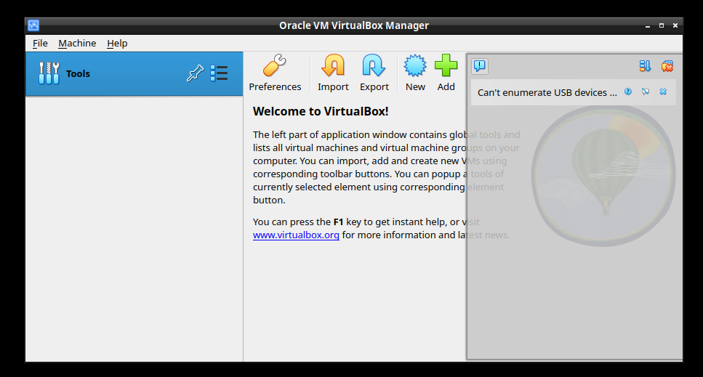Click the VirtualBox window icon in title bar
Image resolution: width=703 pixels, height=377 pixels.
[33, 25]
